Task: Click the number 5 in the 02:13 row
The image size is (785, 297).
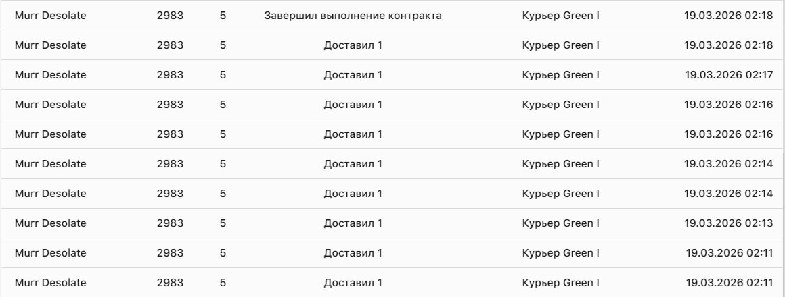Action: pyautogui.click(x=223, y=223)
